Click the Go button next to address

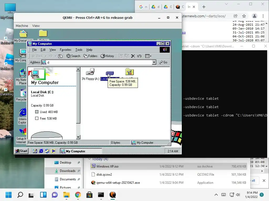click(163, 62)
